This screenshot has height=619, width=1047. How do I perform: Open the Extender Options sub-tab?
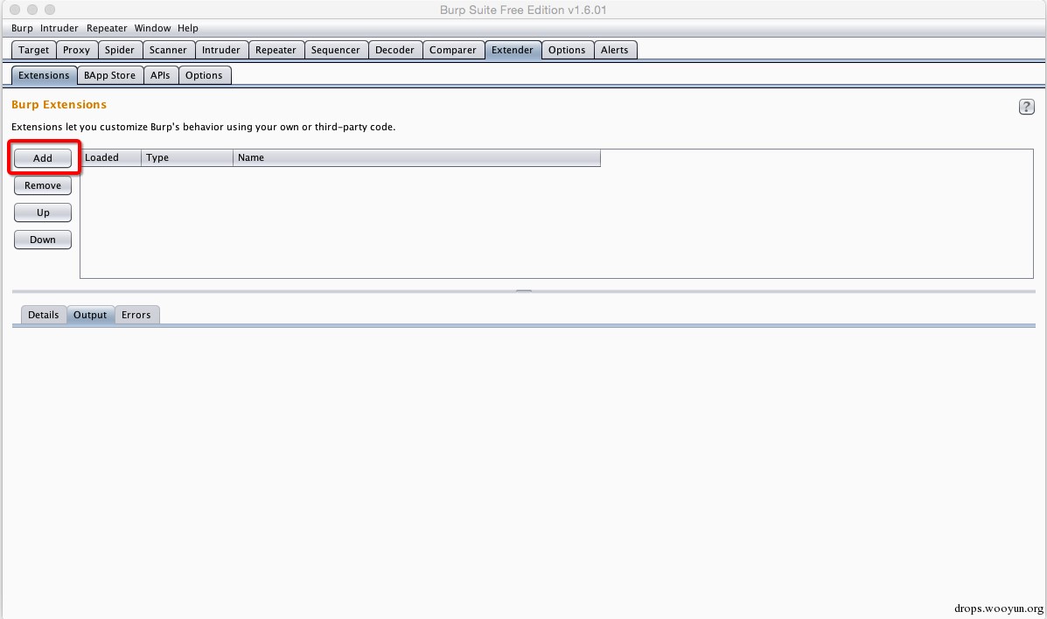tap(204, 75)
